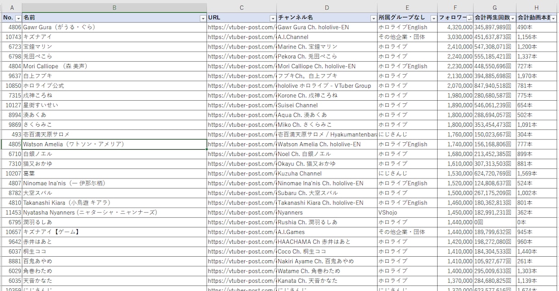Select the No. cell "10850"

(11, 86)
